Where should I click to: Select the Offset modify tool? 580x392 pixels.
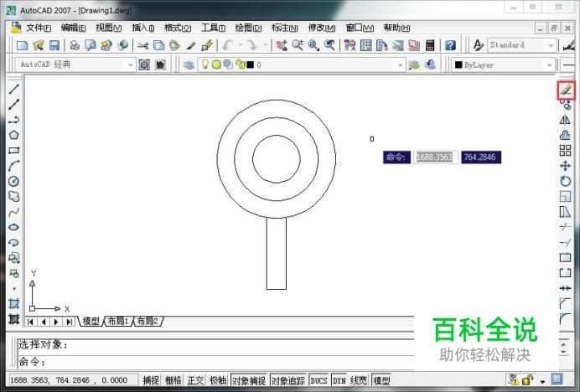point(565,135)
